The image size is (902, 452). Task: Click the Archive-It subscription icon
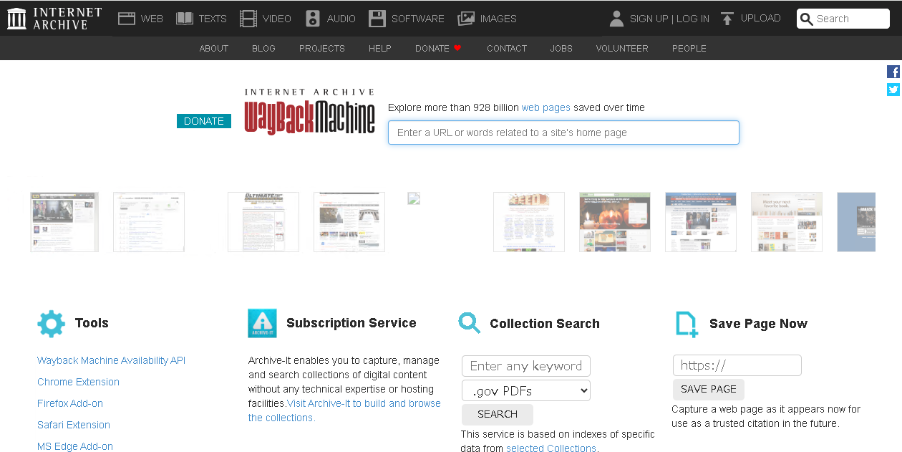(262, 323)
